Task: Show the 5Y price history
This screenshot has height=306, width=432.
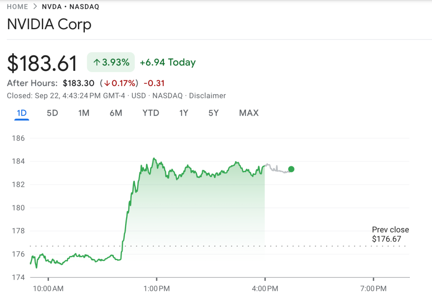Action: pos(214,113)
